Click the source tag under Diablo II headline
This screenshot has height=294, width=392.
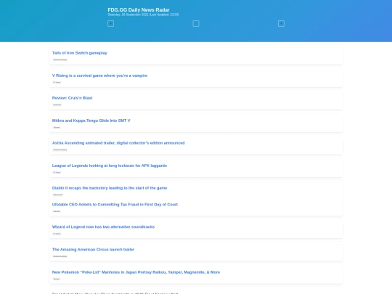58,195
